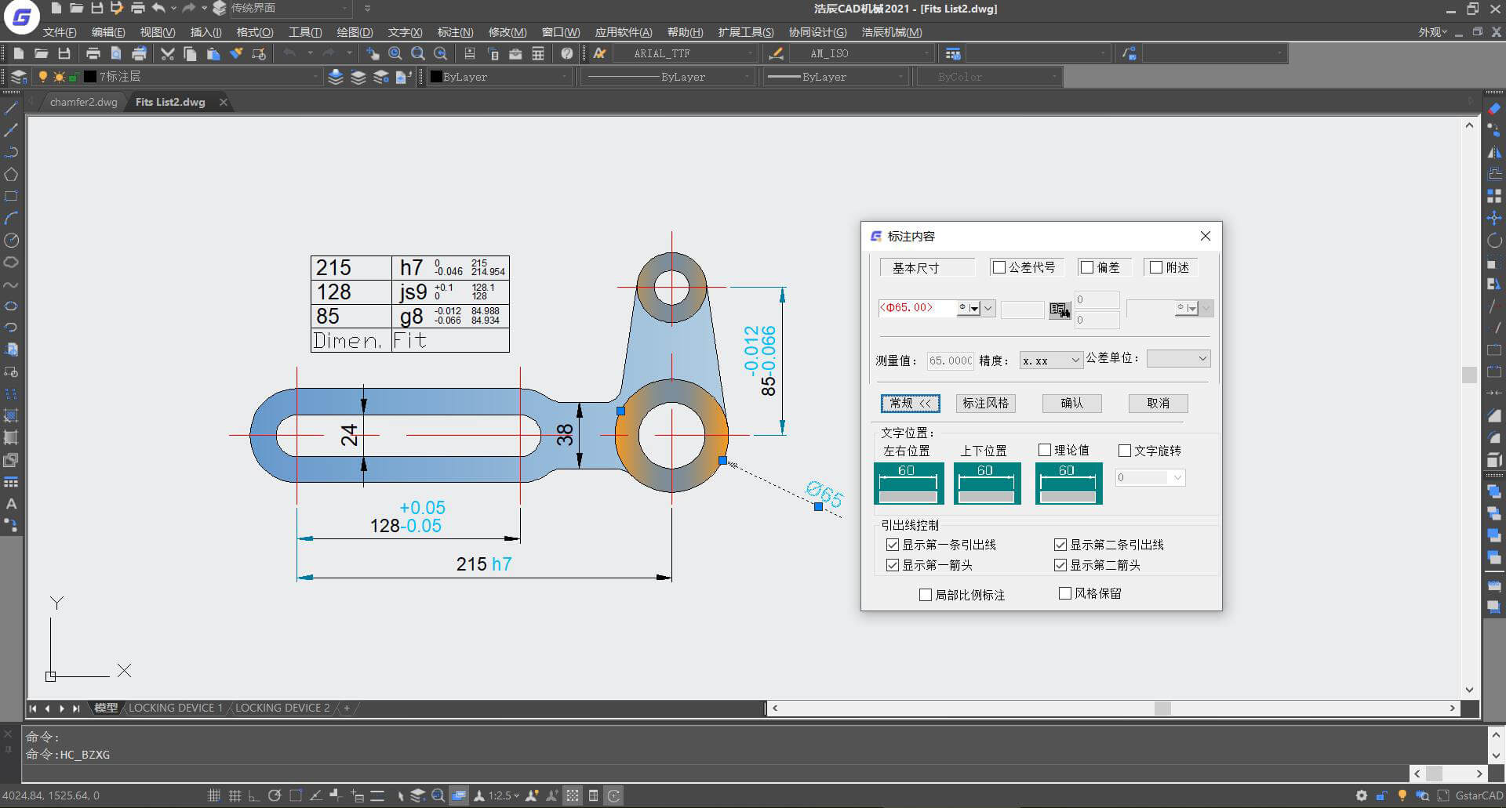Click the Help question mark icon
This screenshot has height=808, width=1506.
[x=566, y=53]
